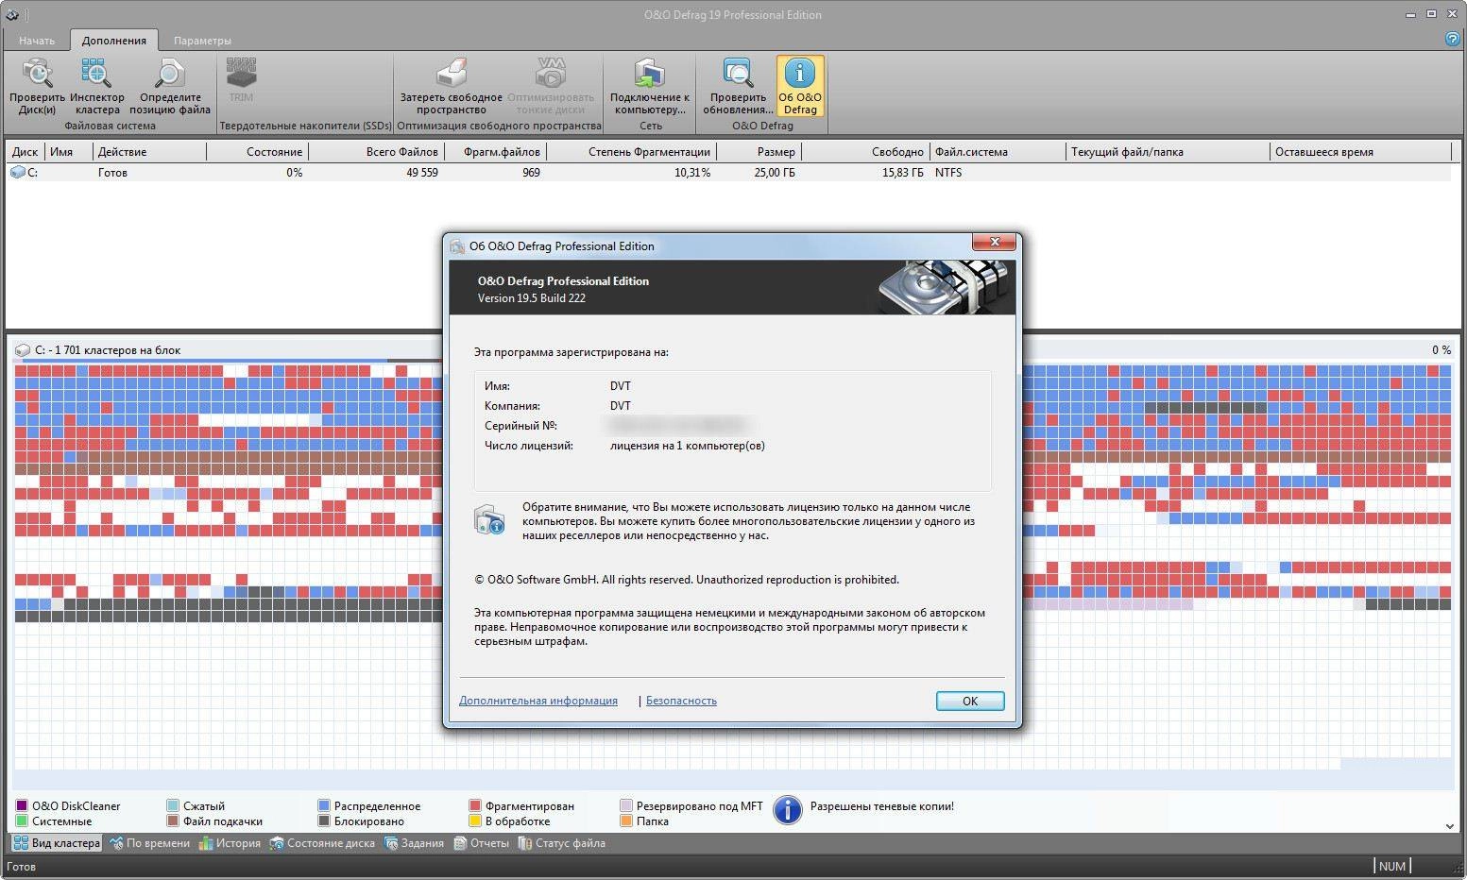This screenshot has height=880, width=1467.
Task: Click the yellow being-processed swatch (В обработке)
Action: point(475,821)
